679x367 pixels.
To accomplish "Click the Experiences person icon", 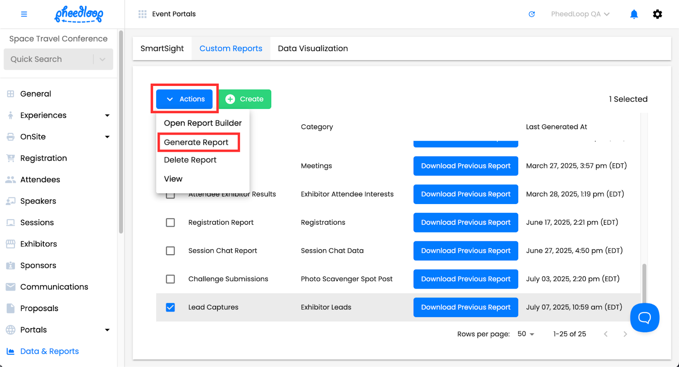I will (x=11, y=115).
